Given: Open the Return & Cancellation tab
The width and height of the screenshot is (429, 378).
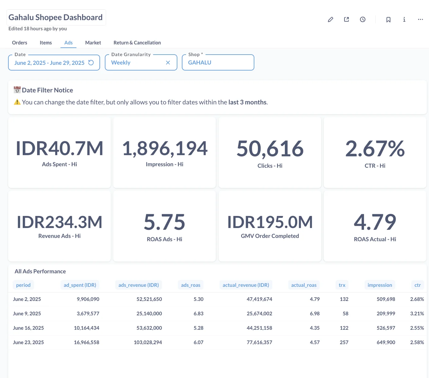Looking at the screenshot, I should (137, 43).
